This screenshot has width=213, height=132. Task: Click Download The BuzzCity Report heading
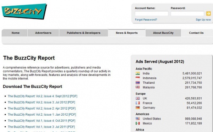(32, 87)
